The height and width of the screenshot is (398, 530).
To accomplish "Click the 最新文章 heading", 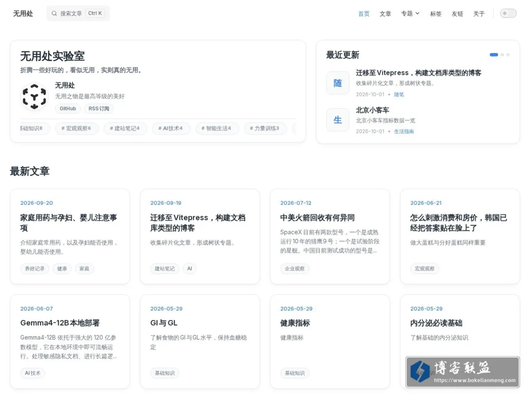I will (30, 171).
